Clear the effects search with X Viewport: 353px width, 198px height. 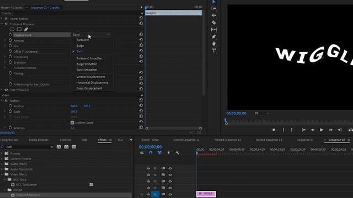click(x=51, y=147)
